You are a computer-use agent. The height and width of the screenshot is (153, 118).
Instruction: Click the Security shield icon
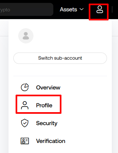25,123
